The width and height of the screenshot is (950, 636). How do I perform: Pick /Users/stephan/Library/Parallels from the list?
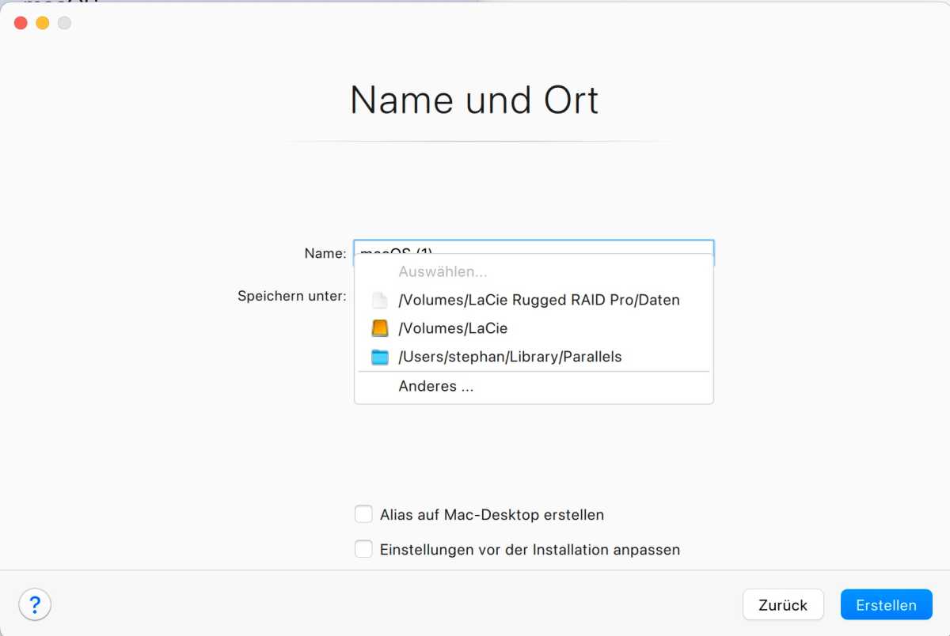510,357
